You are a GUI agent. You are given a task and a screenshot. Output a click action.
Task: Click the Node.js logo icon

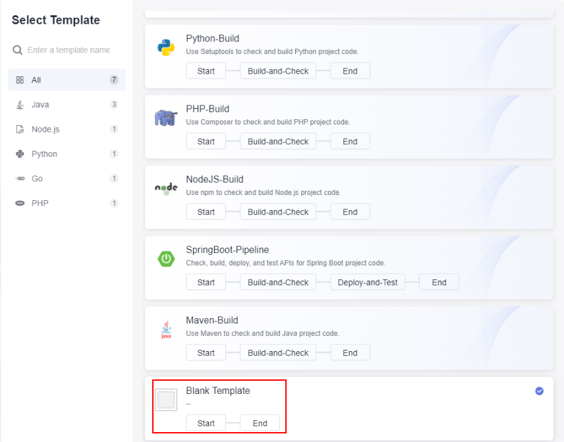point(166,188)
